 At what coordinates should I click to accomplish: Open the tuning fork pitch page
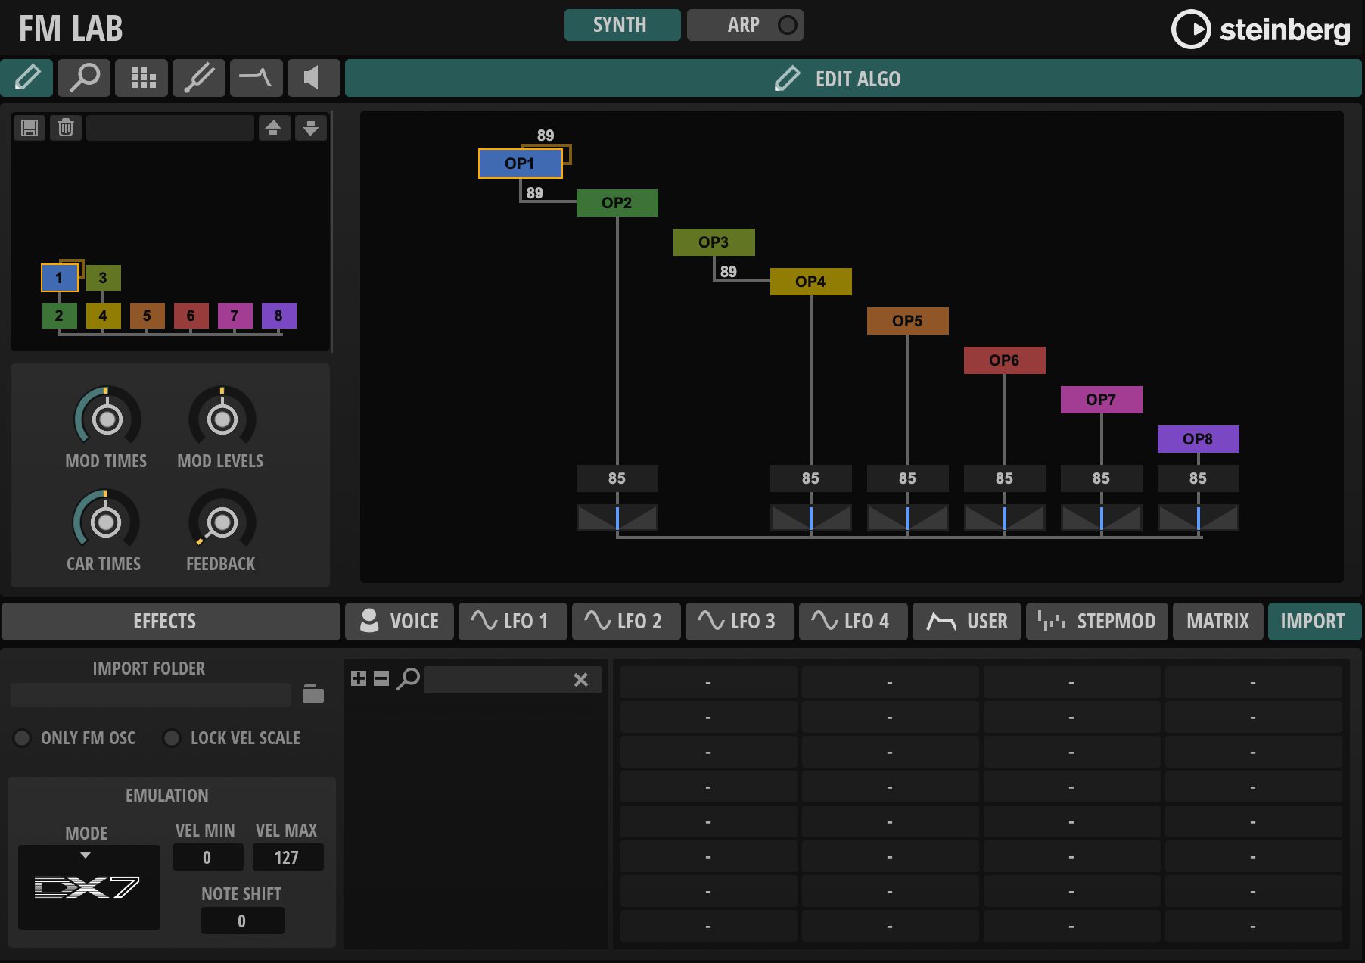coord(199,78)
